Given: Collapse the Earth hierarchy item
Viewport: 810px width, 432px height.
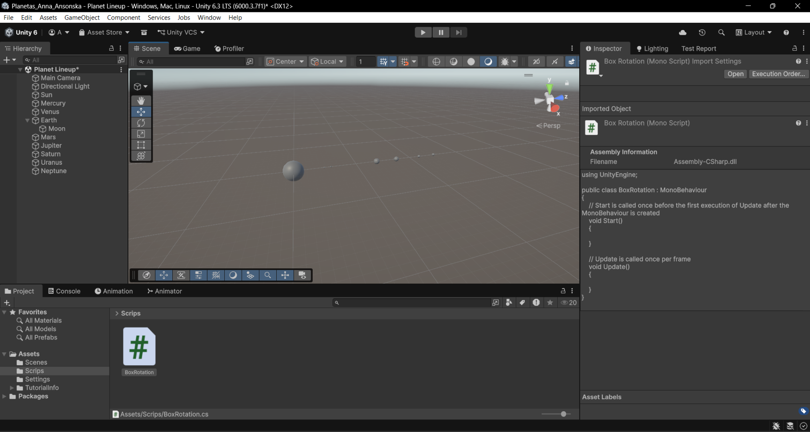Looking at the screenshot, I should pyautogui.click(x=27, y=120).
